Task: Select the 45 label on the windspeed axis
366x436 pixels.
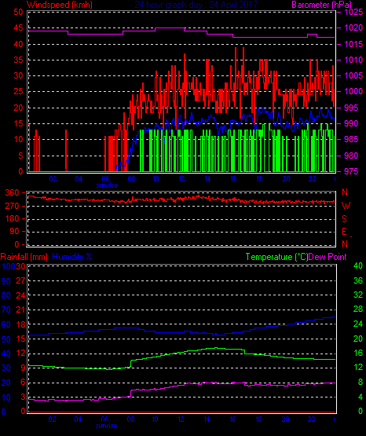Action: 18,27
